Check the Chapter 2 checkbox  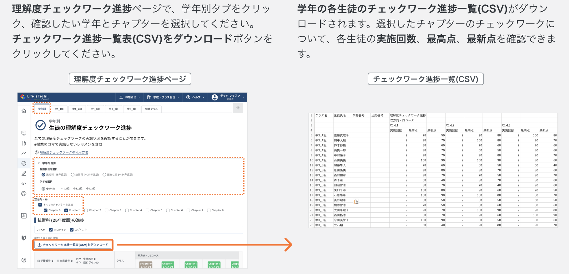click(86, 211)
